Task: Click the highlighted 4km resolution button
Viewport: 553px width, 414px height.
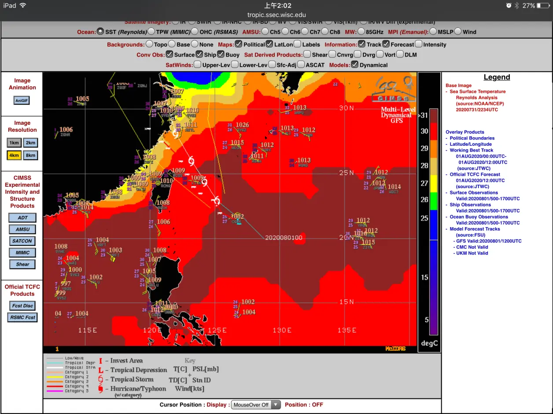Action: (14, 155)
